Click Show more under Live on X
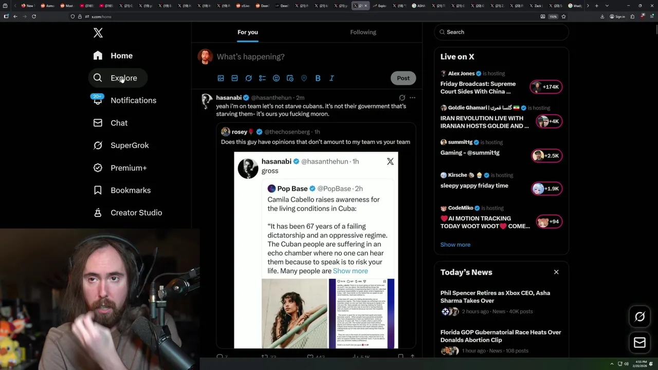Screen dimensions: 658x370 [455, 245]
